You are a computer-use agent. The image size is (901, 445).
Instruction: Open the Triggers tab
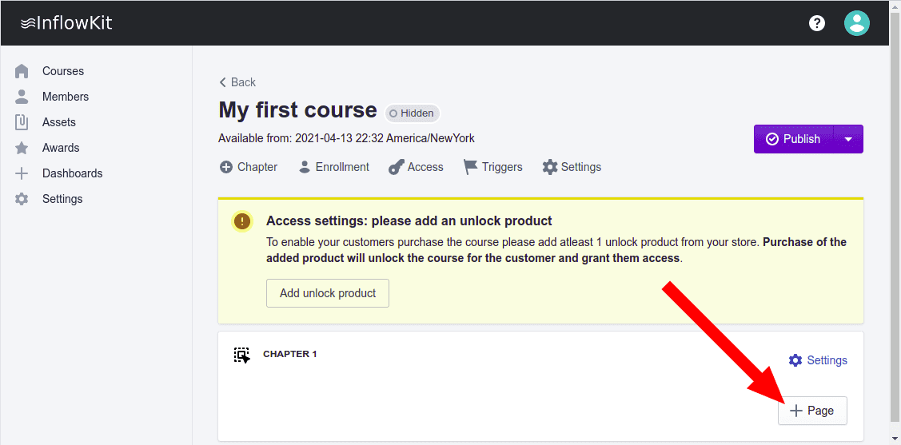click(492, 167)
